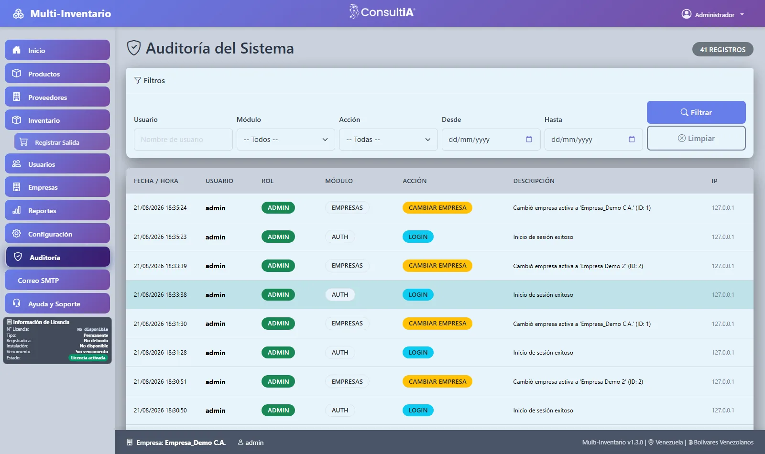Click the Desde date input field
765x454 pixels.
pos(491,140)
